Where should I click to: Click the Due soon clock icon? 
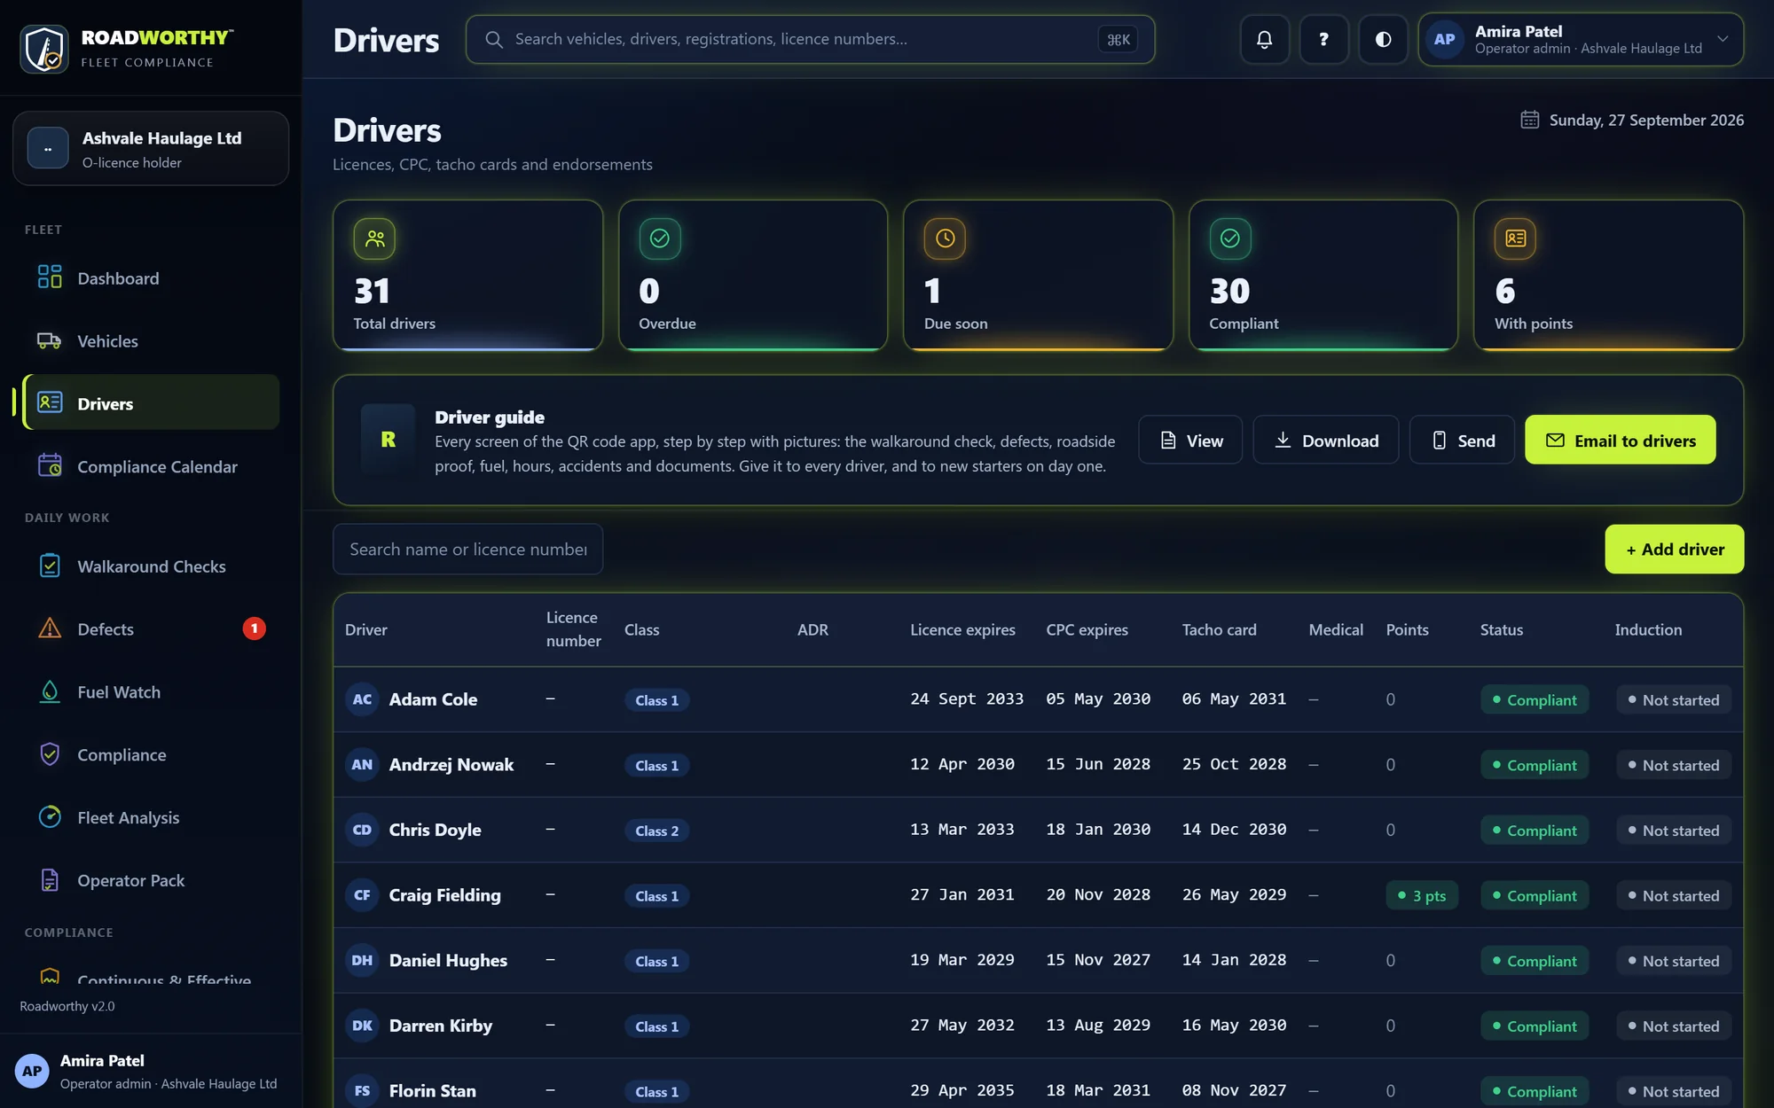coord(945,238)
